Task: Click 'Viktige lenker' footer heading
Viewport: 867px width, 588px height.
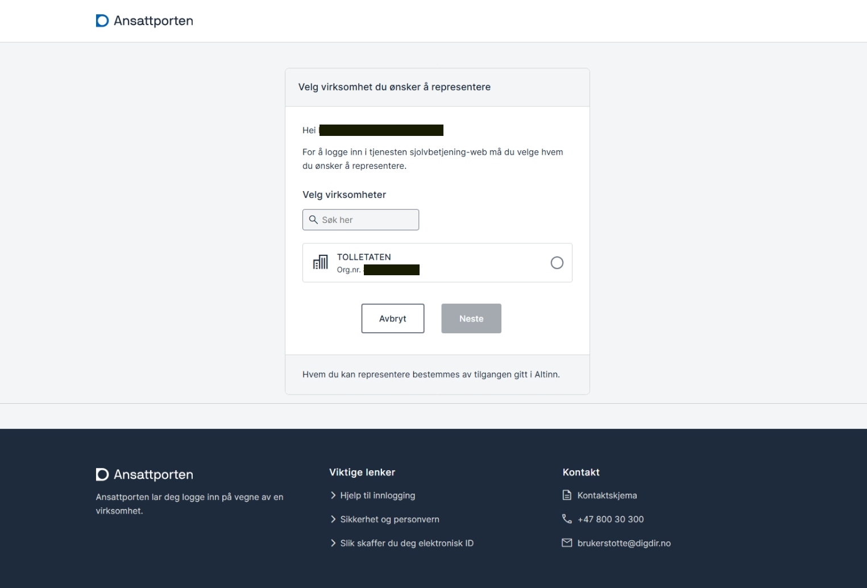Action: pyautogui.click(x=362, y=472)
